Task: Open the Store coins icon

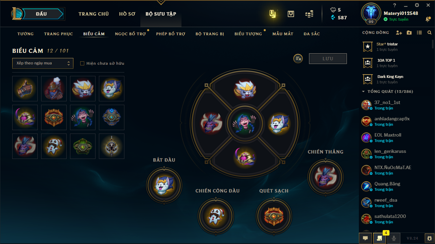Action: click(309, 14)
